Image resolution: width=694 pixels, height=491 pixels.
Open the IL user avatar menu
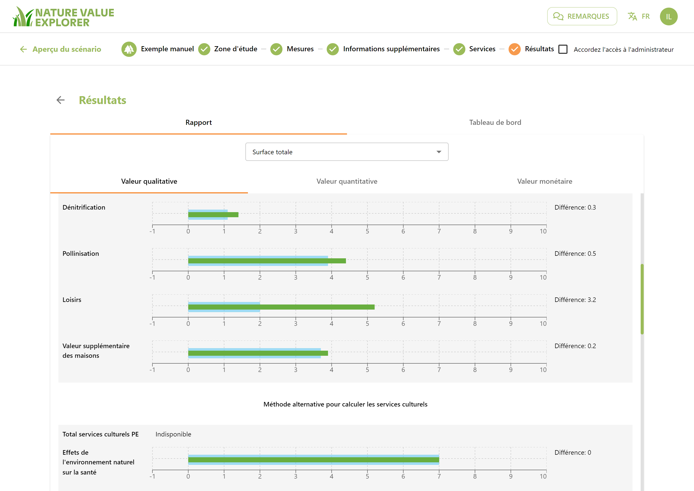[669, 16]
